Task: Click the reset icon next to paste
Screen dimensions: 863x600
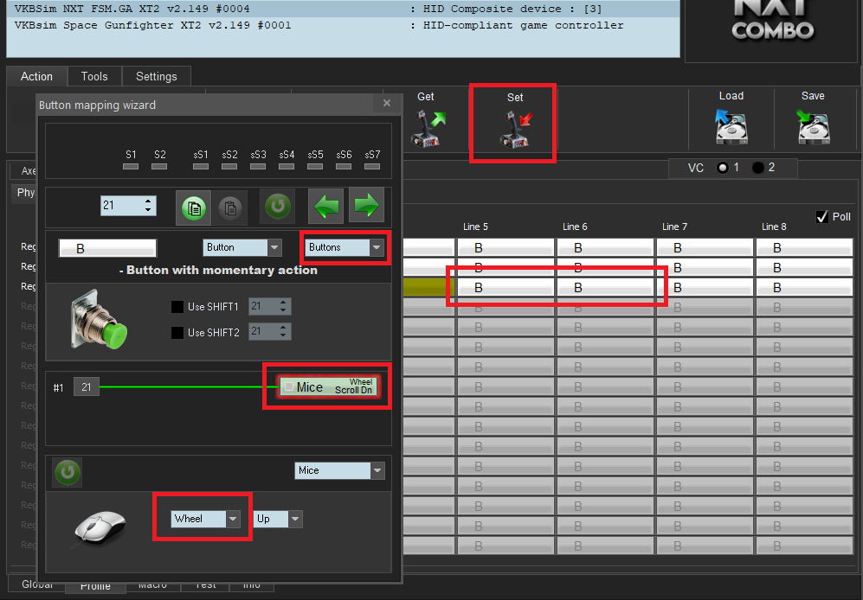Action: pyautogui.click(x=277, y=207)
